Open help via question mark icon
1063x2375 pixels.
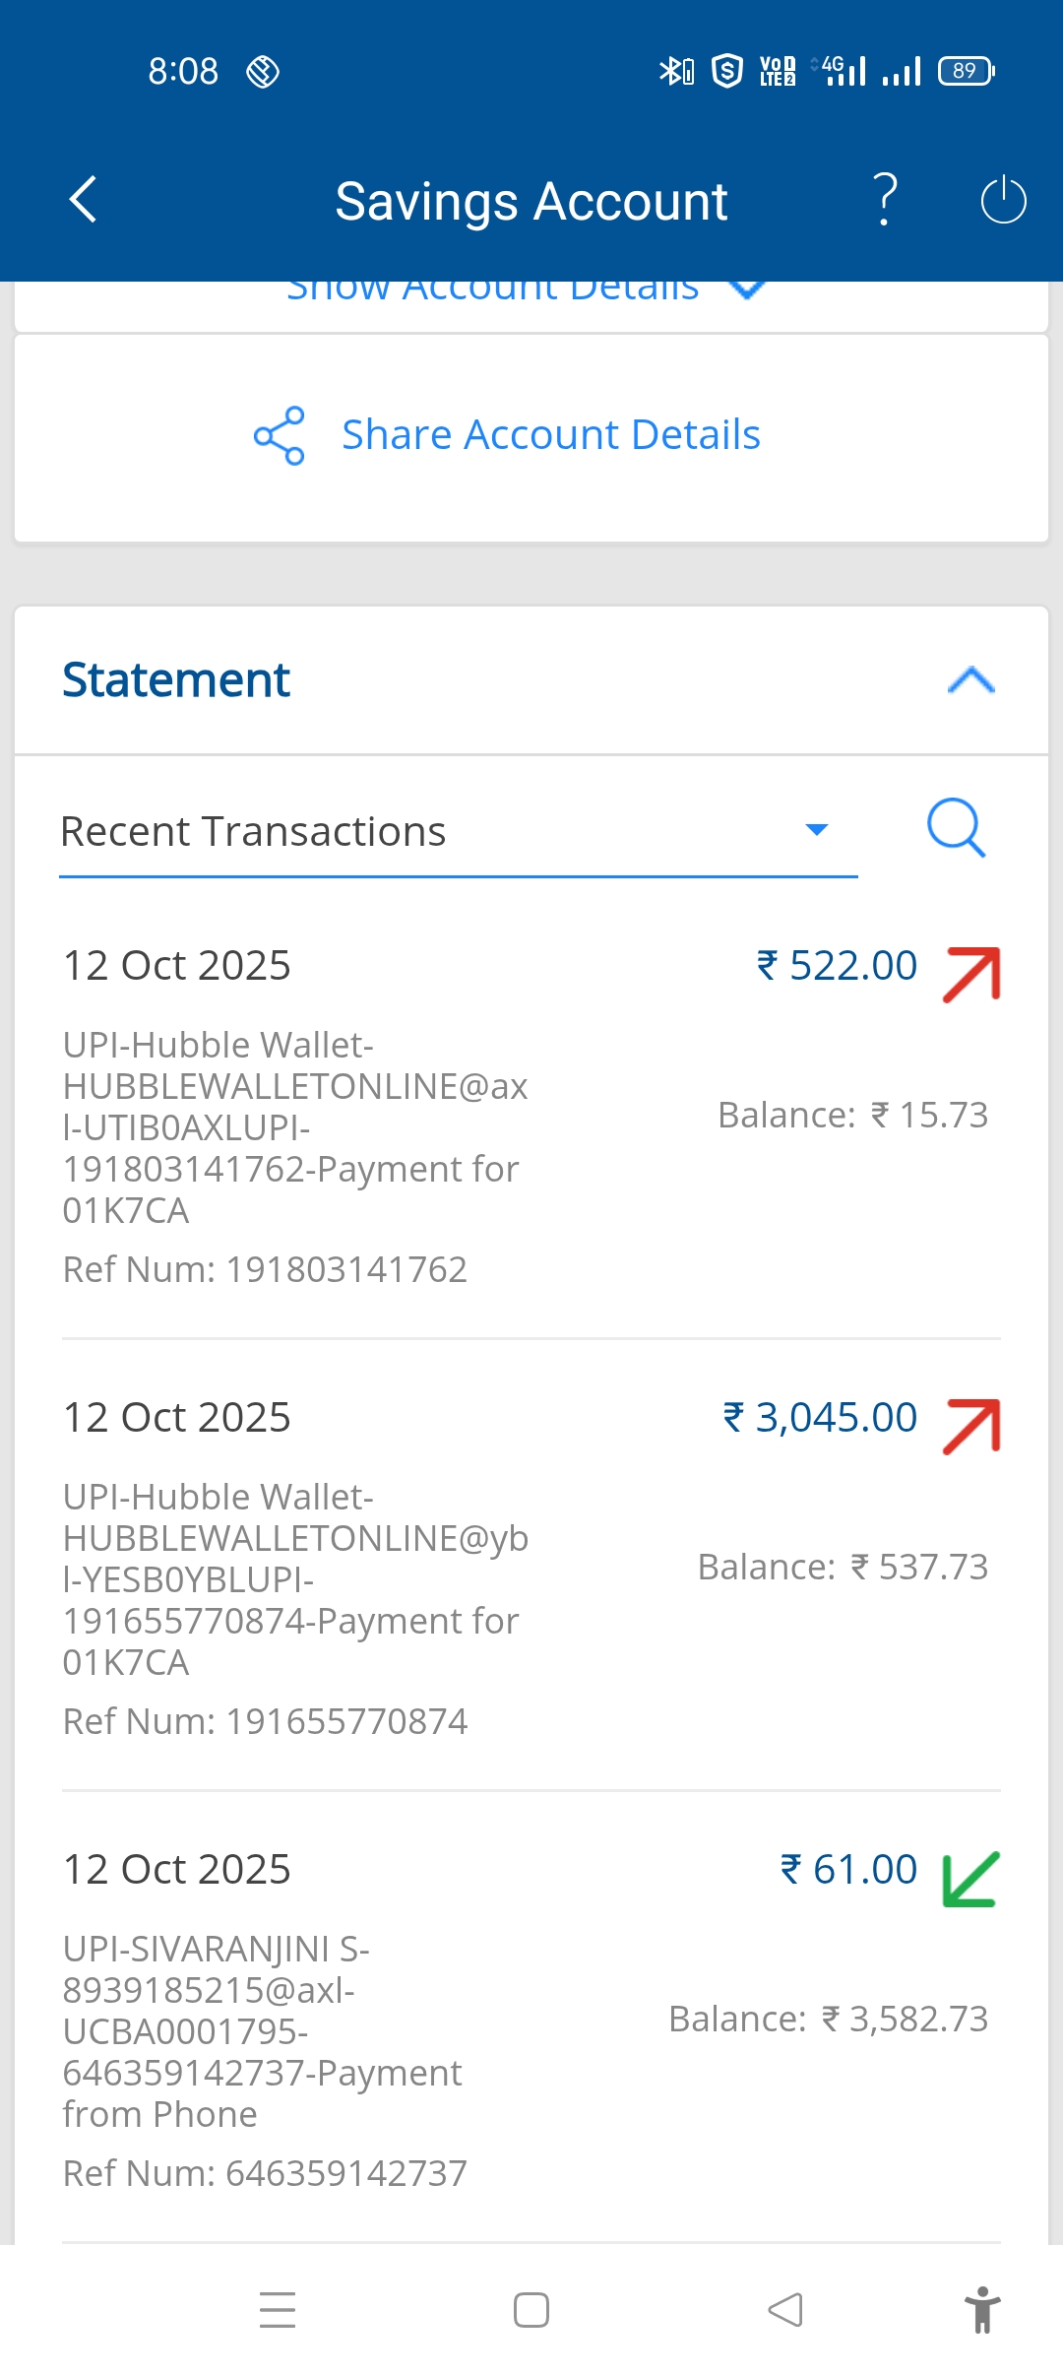tap(886, 200)
